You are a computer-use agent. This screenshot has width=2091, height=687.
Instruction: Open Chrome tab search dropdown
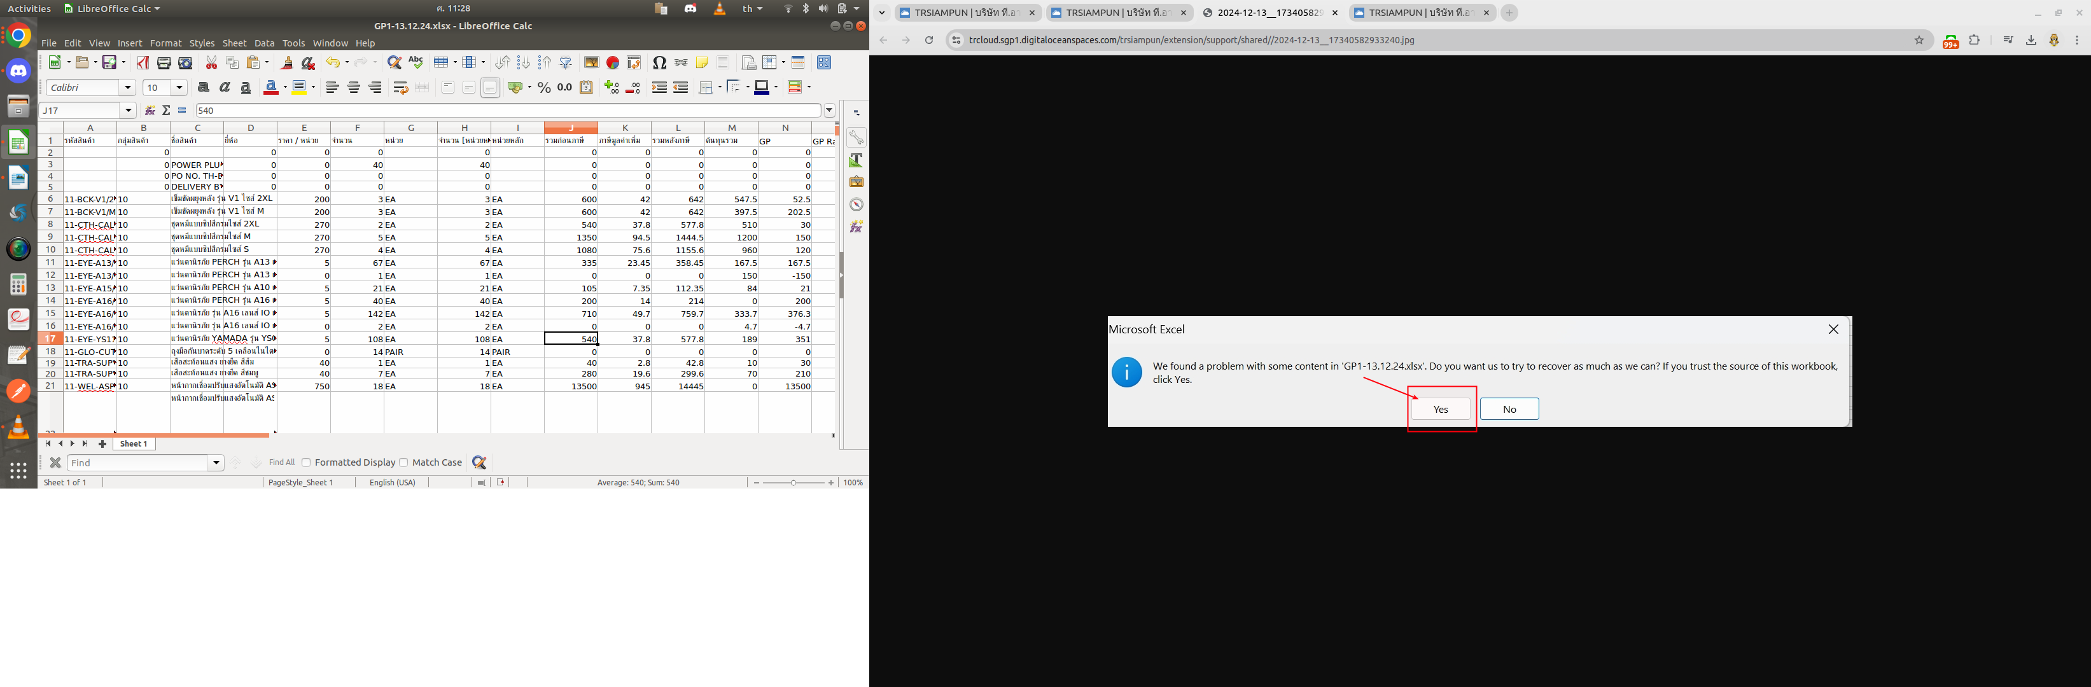pyautogui.click(x=881, y=12)
